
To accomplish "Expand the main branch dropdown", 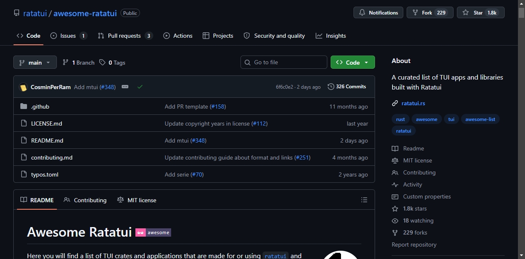I will [35, 62].
